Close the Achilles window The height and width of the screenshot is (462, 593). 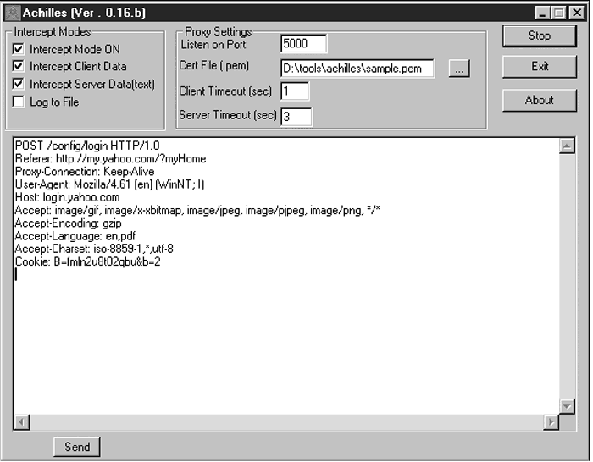click(x=577, y=13)
